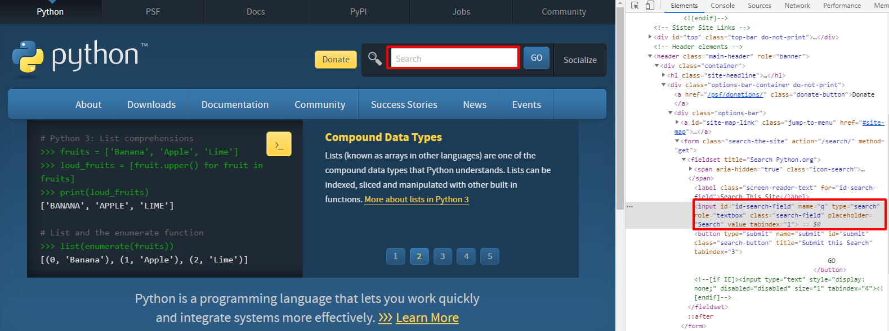Open the About navigation menu
Viewport: 889px width, 331px height.
[x=88, y=105]
